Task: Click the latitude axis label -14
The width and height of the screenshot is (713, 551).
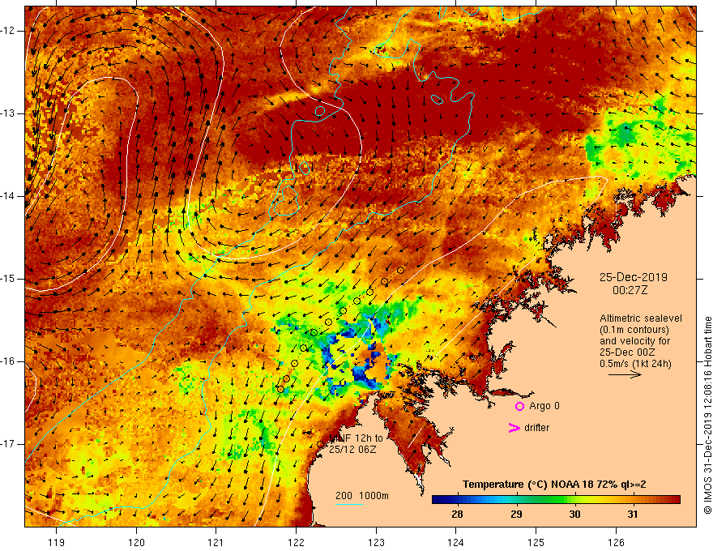Action: [8, 196]
